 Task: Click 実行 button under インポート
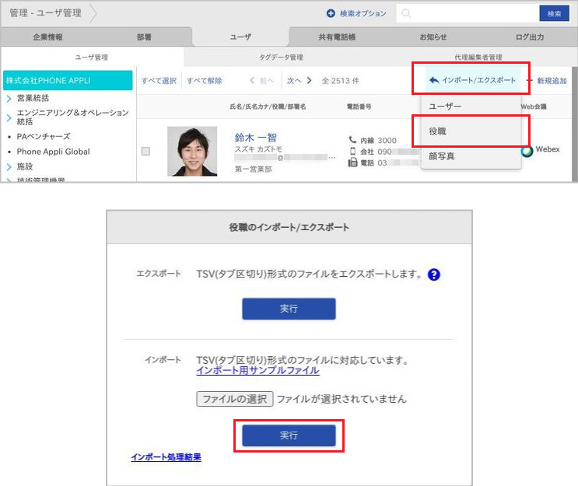289,435
